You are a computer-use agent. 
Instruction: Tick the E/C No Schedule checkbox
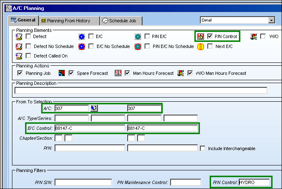[x=91, y=46]
